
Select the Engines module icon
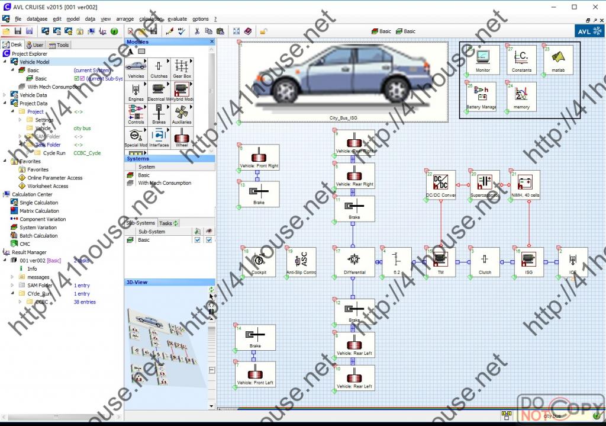(136, 92)
